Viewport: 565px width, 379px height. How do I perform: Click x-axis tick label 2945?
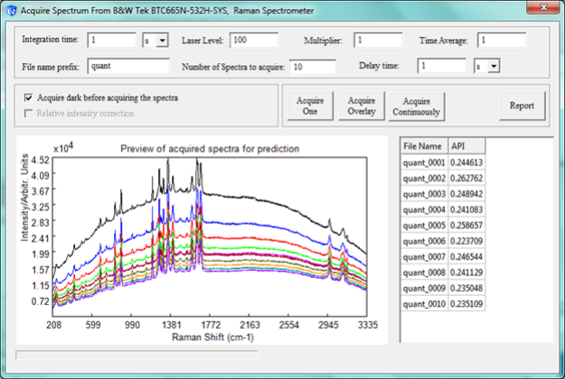[x=328, y=325]
